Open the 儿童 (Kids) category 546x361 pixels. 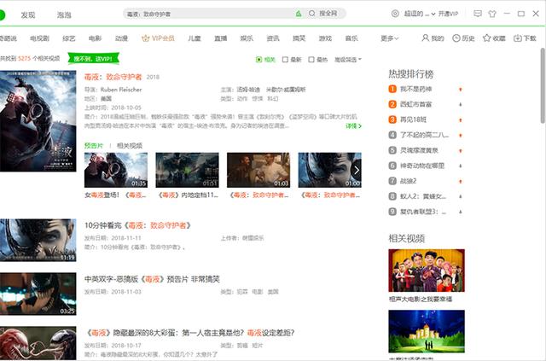[x=195, y=38]
